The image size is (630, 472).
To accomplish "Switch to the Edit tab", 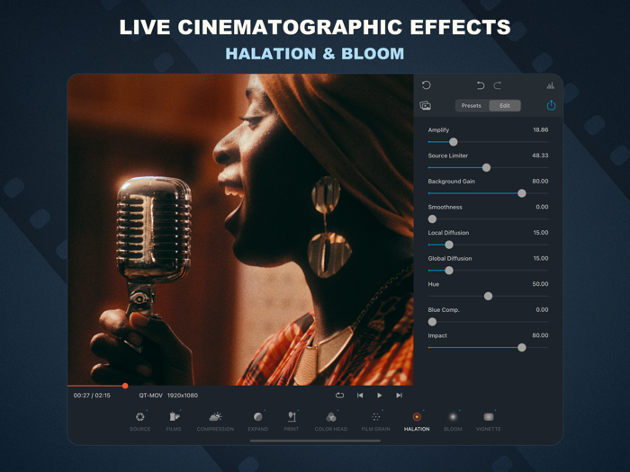I will point(505,105).
